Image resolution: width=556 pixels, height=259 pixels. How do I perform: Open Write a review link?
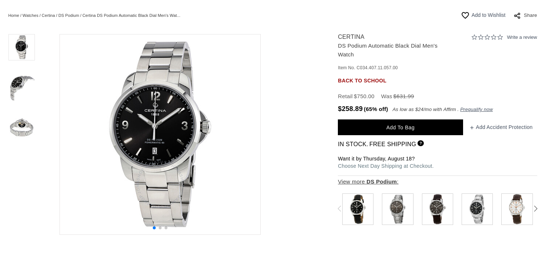tap(521, 37)
